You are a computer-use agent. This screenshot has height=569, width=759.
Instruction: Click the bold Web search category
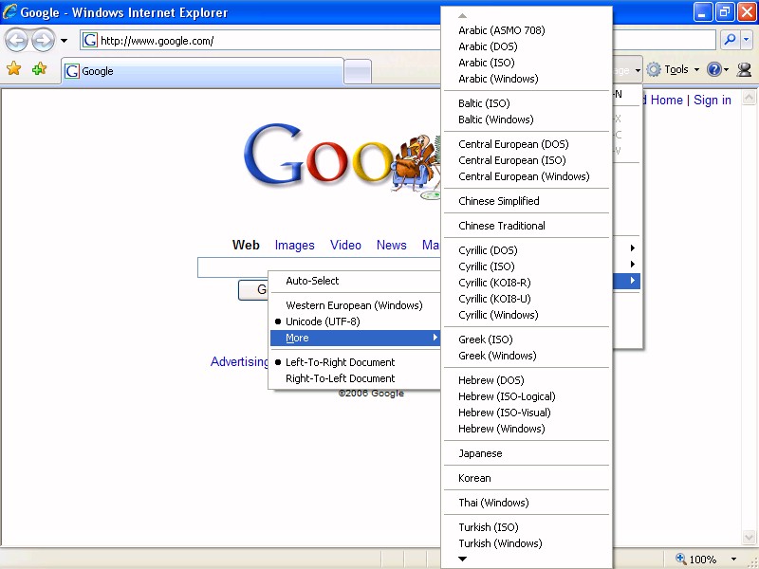click(x=246, y=246)
